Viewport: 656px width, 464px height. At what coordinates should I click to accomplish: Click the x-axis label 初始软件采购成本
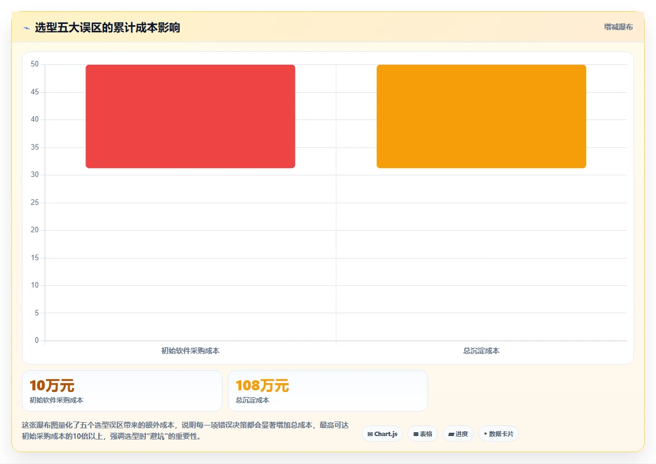191,351
